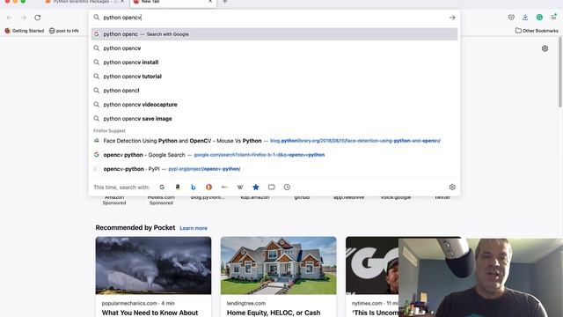Choose suggestion 'python opencv tutorial'
Viewport: 563px width, 317px height.
pyautogui.click(x=274, y=77)
